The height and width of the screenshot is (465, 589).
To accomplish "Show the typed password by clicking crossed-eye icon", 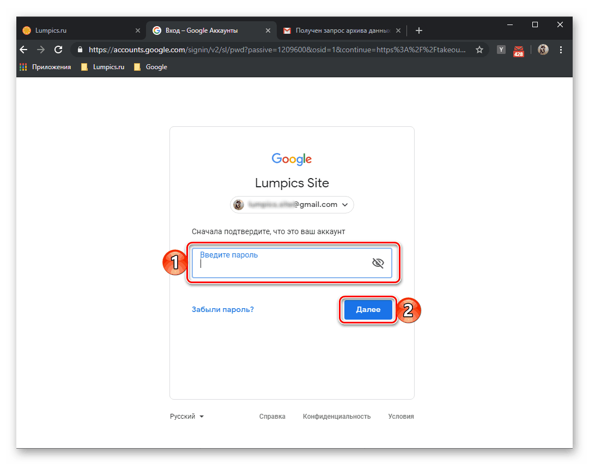I will click(x=378, y=262).
